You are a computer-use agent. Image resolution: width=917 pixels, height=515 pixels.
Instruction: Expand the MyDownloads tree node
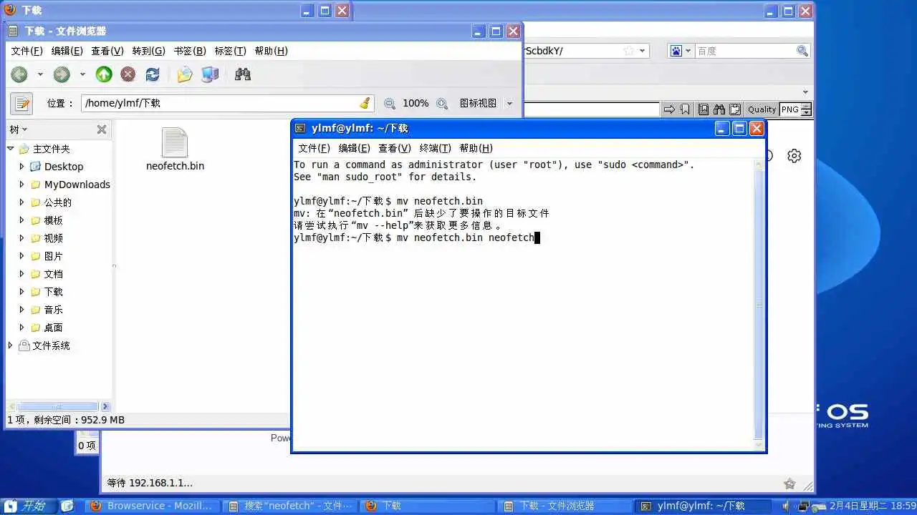22,185
